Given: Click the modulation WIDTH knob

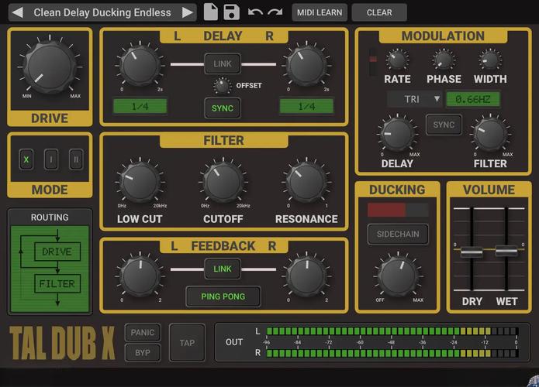Looking at the screenshot, I should pyautogui.click(x=490, y=60).
